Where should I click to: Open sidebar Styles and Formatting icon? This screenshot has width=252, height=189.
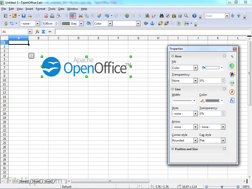click(x=232, y=75)
